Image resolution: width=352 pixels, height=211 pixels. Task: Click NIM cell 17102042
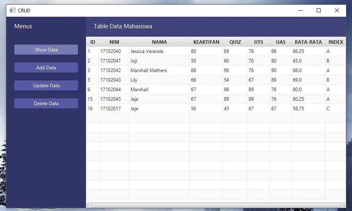[x=114, y=70]
